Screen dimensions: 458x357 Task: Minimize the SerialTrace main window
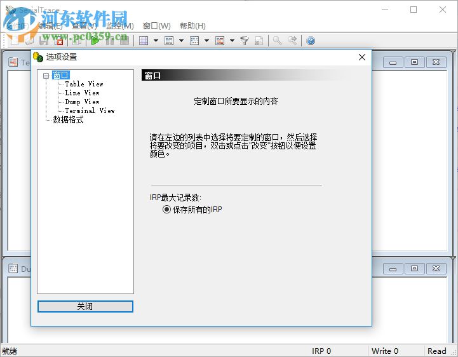385,10
